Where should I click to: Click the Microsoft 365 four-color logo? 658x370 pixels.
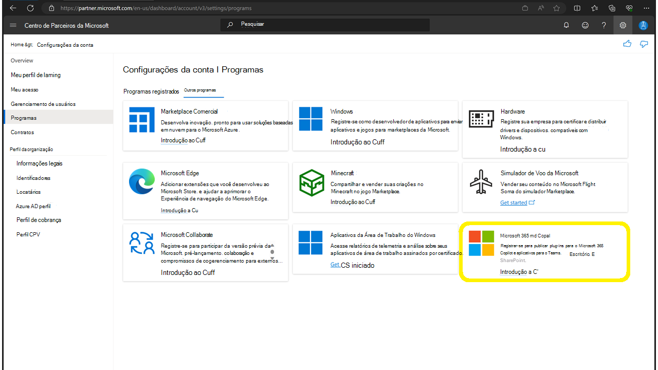[481, 243]
